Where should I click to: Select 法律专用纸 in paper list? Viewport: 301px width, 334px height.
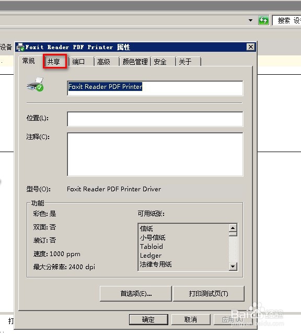[156, 264]
